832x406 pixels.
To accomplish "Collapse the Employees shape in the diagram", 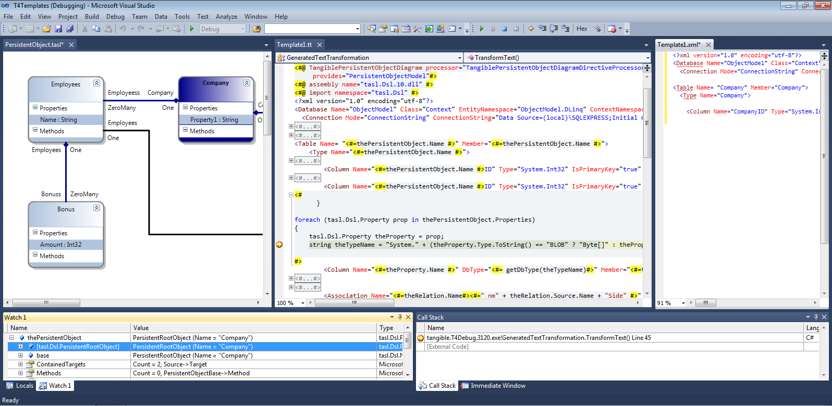I will pos(96,83).
